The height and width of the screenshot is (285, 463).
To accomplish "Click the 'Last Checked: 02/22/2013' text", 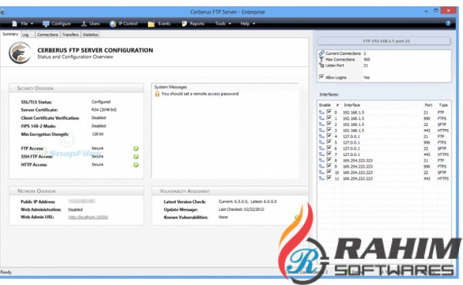I will [242, 209].
